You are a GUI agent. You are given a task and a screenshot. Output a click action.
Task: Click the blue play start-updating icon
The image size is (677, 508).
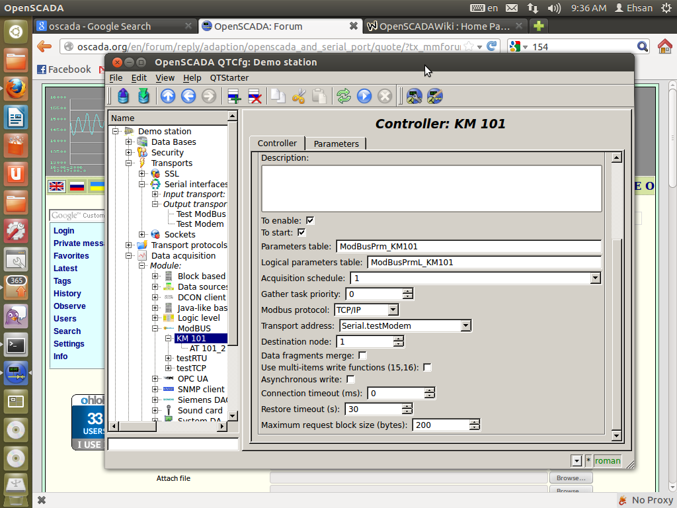pyautogui.click(x=364, y=97)
